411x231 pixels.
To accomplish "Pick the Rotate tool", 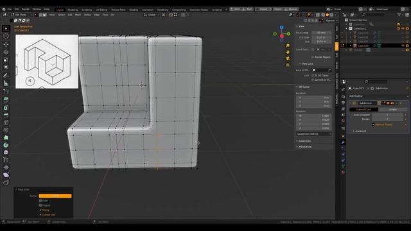I will click(6, 52).
